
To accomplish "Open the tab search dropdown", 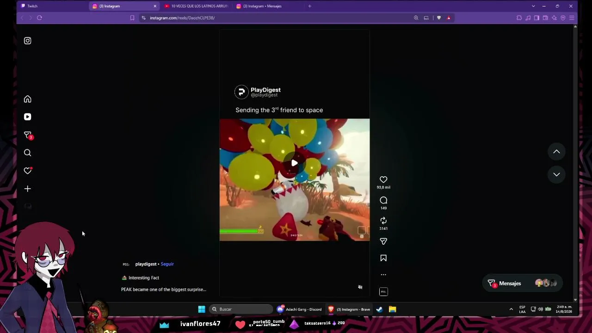I will click(533, 6).
